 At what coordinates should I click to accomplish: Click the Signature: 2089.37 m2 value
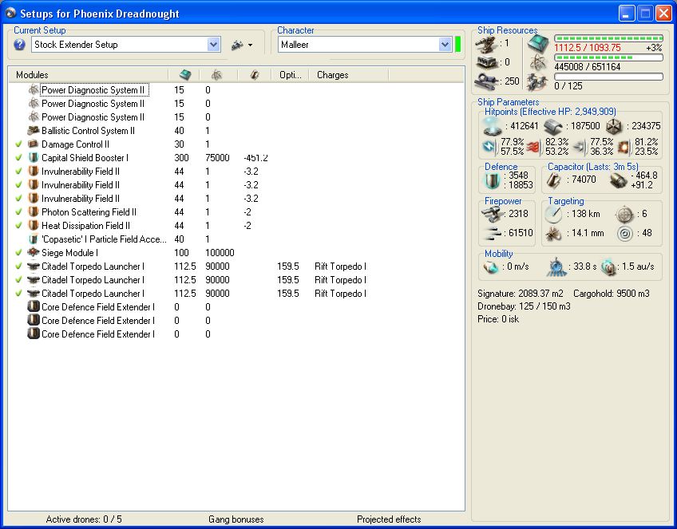click(521, 294)
